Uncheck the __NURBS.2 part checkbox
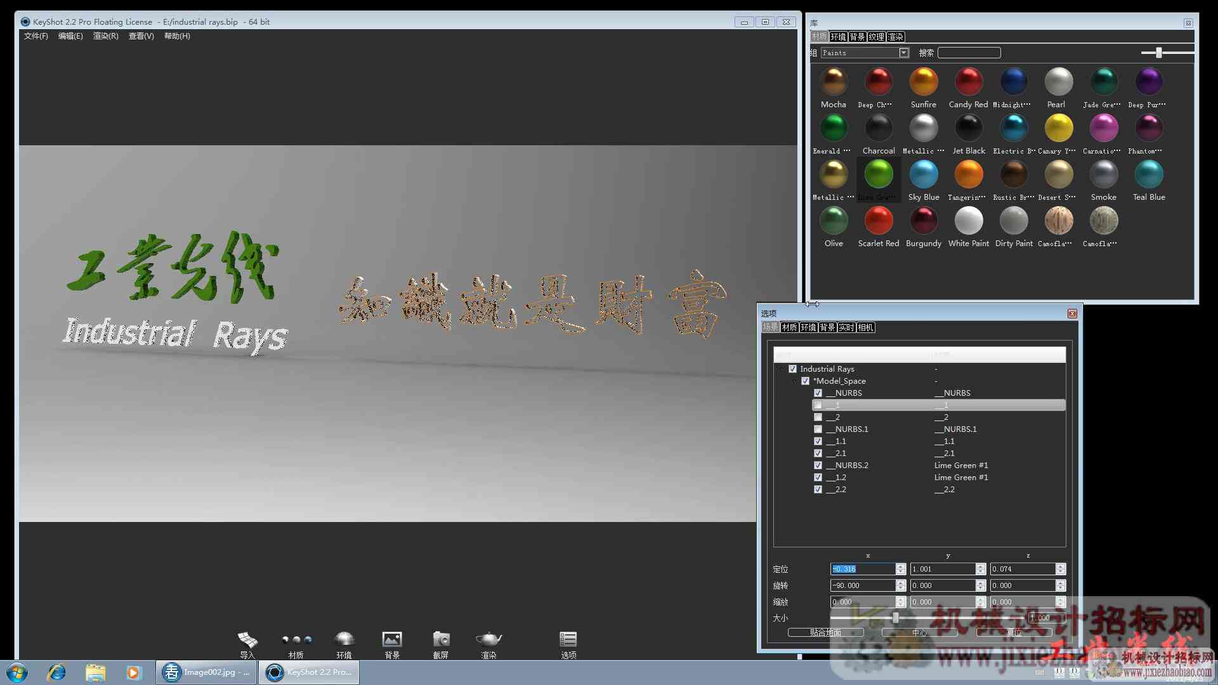Screen dimensions: 1218x685 pos(818,466)
